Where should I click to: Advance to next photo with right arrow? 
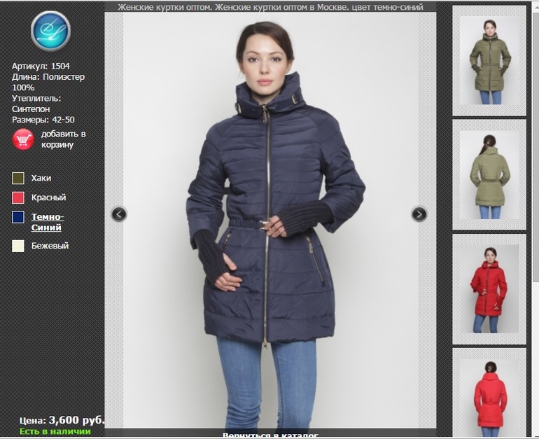[419, 214]
